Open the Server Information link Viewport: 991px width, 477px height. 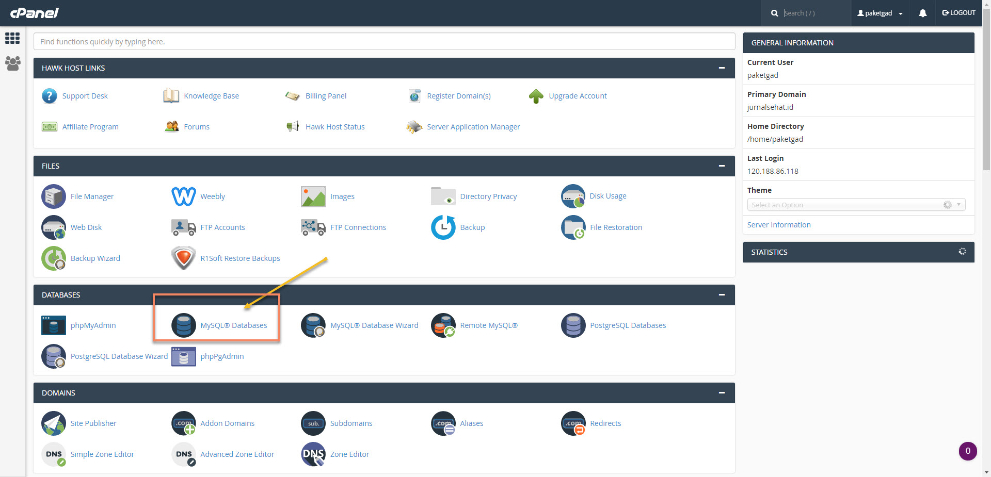778,225
